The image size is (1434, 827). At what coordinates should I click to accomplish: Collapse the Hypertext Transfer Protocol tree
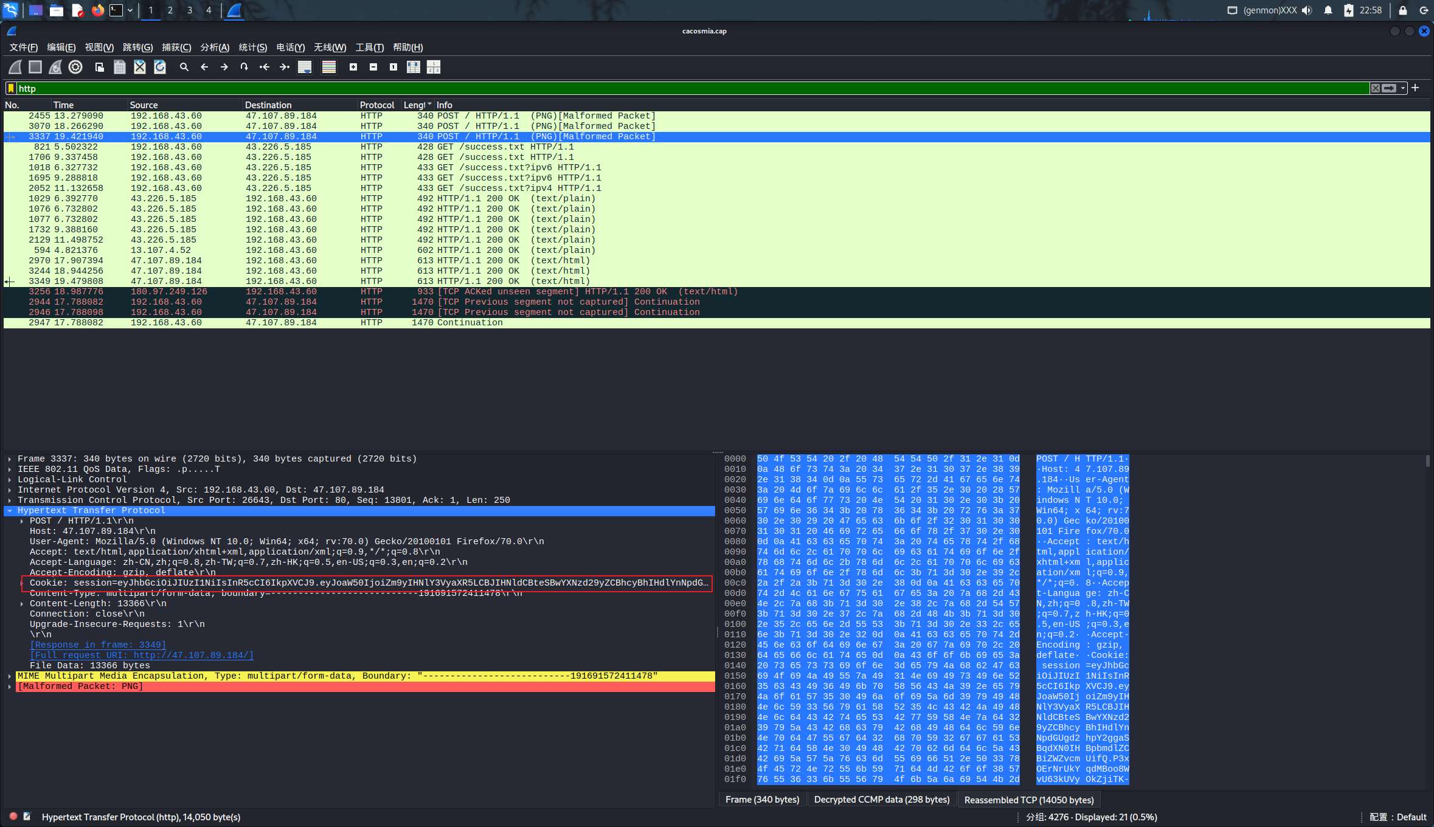(10, 510)
